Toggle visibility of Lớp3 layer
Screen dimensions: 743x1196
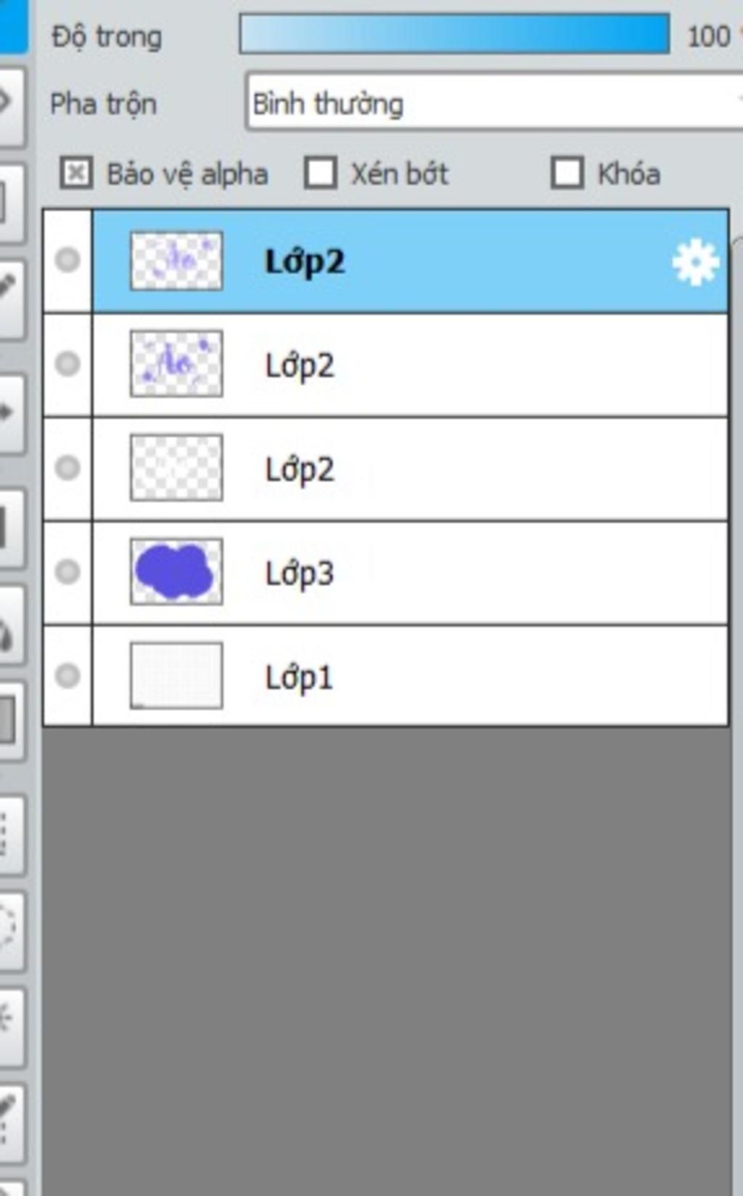[x=67, y=571]
